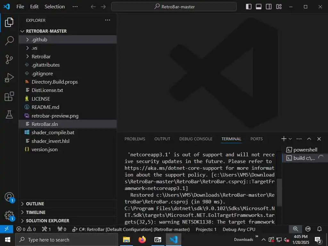Image resolution: width=328 pixels, height=246 pixels.
Task: Open the overflow menu ellipsis in title bar
Action: pyautogui.click(x=75, y=7)
